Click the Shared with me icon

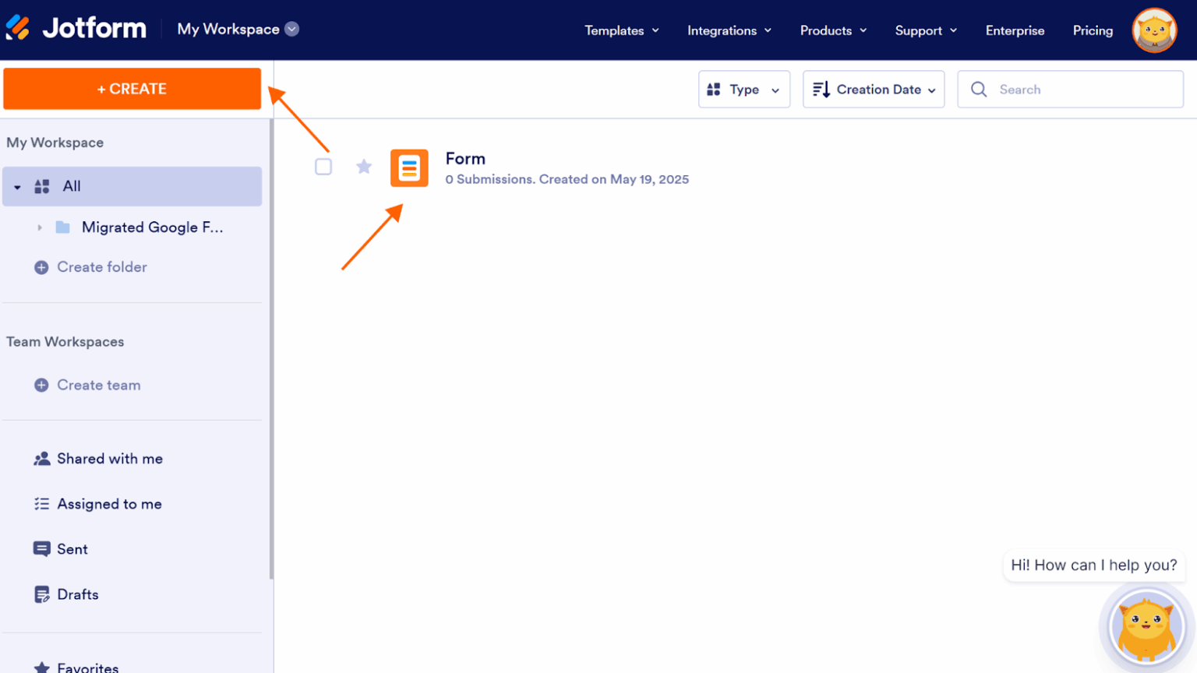41,459
